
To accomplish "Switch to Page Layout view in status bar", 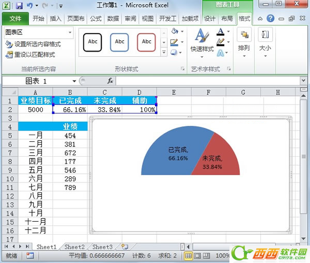I will pyautogui.click(x=197, y=256).
